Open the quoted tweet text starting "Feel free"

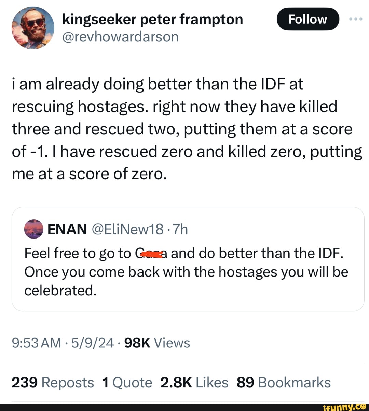(x=186, y=272)
